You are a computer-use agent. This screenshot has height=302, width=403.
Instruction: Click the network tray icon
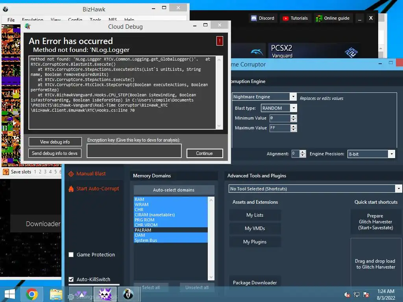click(357, 295)
